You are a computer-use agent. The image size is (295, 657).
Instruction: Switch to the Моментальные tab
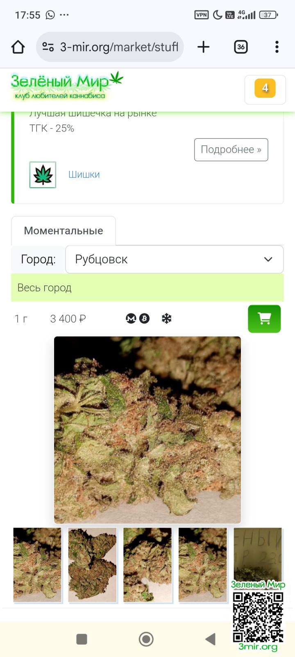(x=64, y=231)
